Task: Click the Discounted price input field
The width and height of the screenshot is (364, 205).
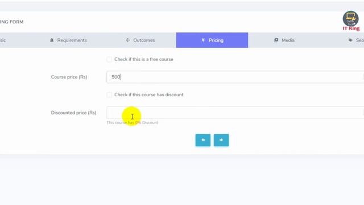Action: [235, 113]
